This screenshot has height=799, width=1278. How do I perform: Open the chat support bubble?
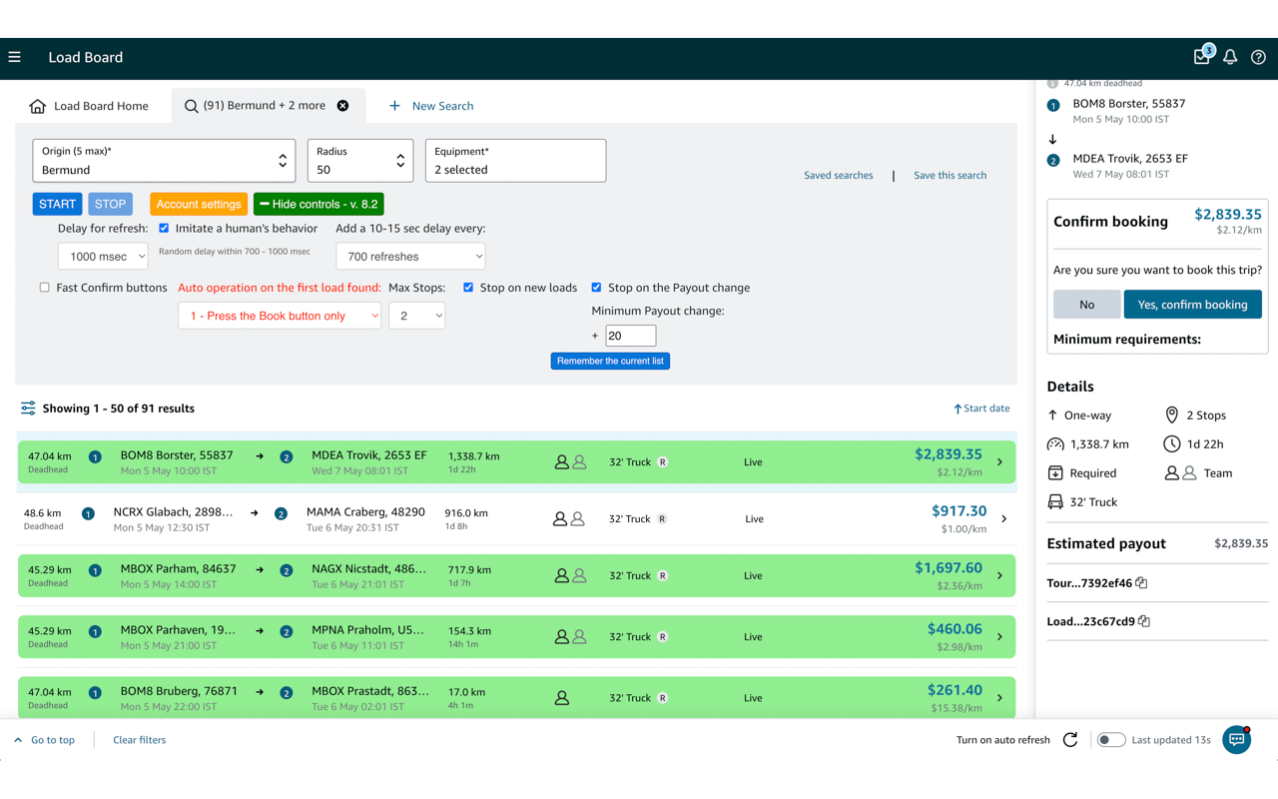tap(1236, 740)
